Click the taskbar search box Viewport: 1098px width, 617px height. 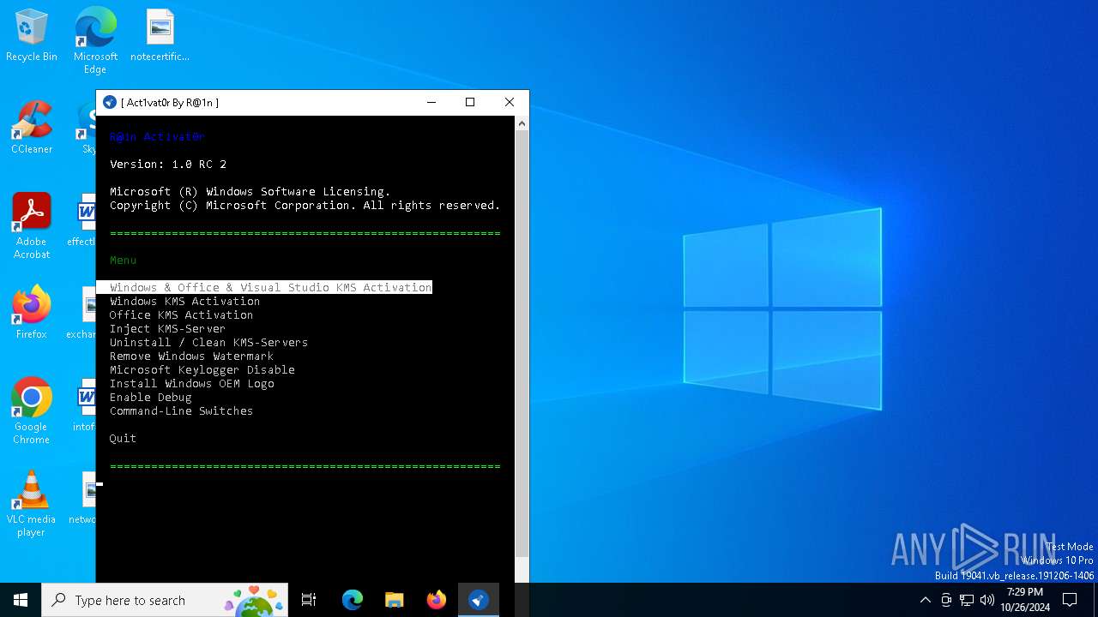click(165, 600)
